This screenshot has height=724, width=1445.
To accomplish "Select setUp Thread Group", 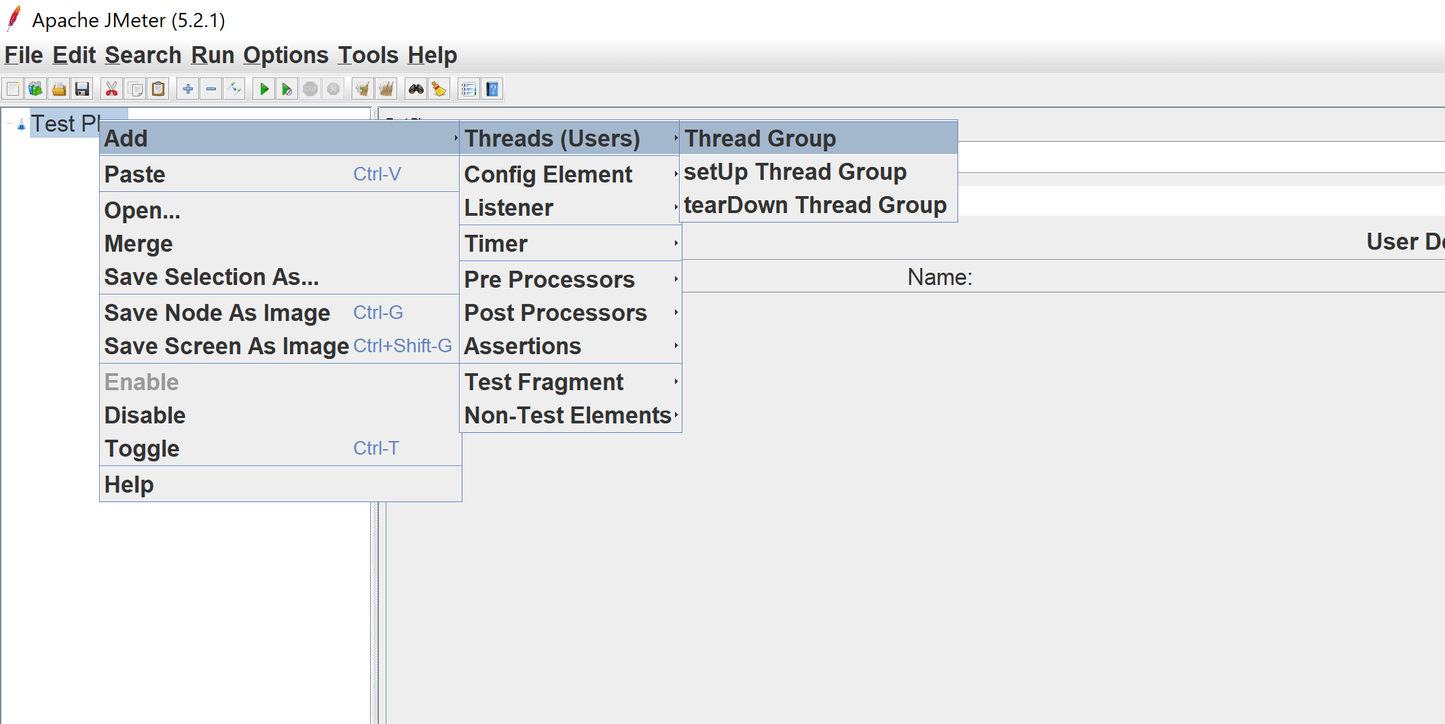I will click(819, 172).
